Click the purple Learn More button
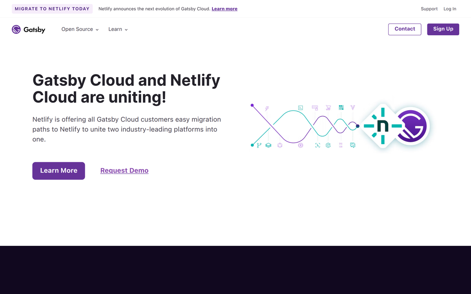The width and height of the screenshot is (471, 294). point(58,171)
